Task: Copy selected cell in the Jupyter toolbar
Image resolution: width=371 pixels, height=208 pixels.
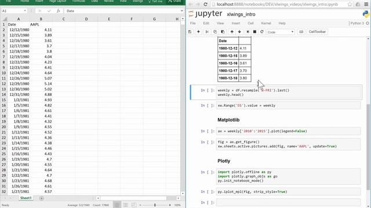Action: click(215, 32)
